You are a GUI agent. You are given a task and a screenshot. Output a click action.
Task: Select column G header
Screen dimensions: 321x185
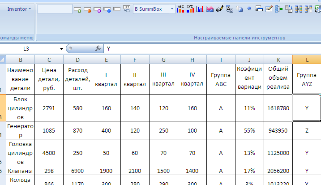163,60
